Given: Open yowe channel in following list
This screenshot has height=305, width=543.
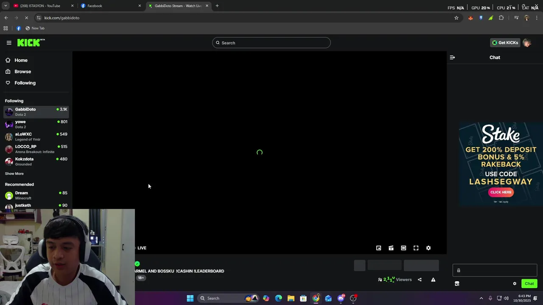Looking at the screenshot, I should click(x=36, y=124).
